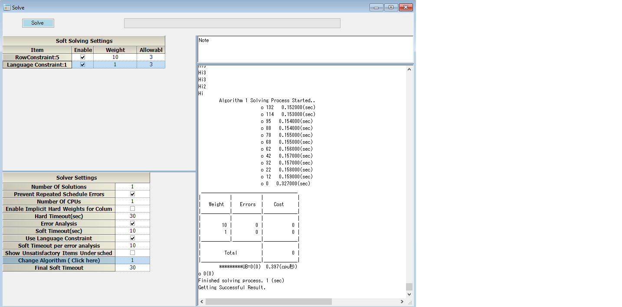
Task: Click the Number Of CPUs label
Action: 59,202
